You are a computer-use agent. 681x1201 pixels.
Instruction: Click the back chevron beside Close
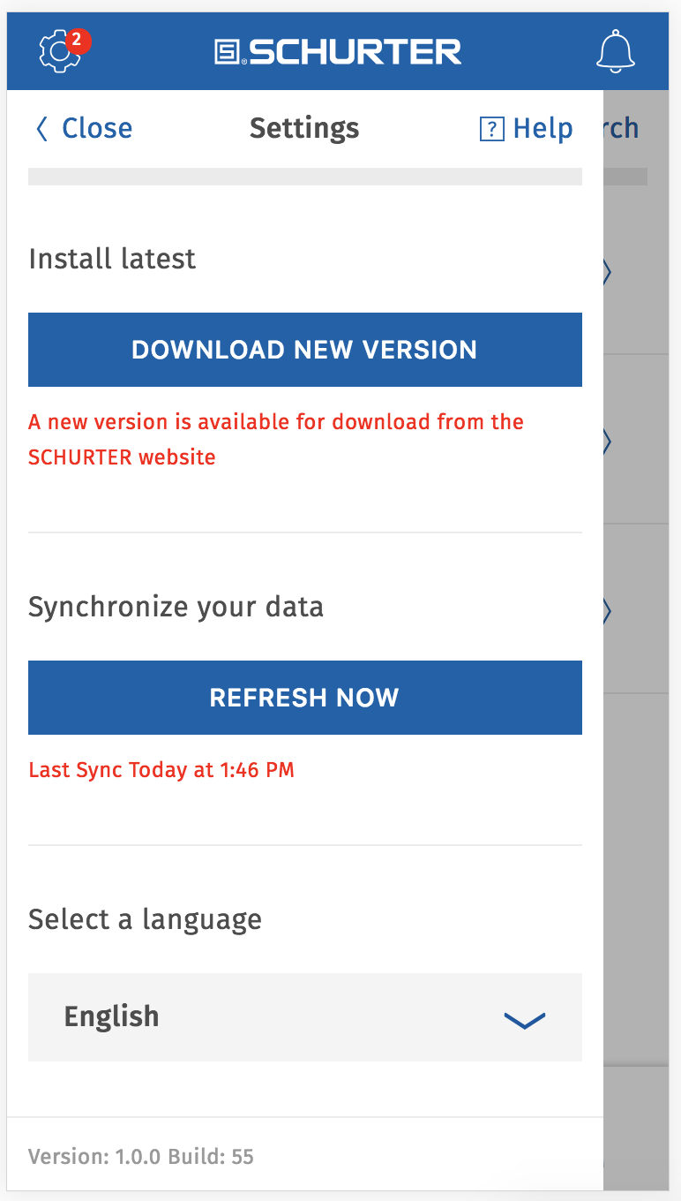pyautogui.click(x=41, y=129)
